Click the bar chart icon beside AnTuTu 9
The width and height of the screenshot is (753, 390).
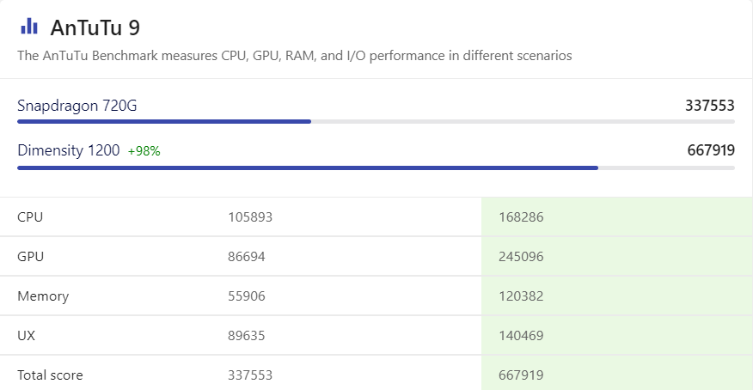(x=29, y=27)
